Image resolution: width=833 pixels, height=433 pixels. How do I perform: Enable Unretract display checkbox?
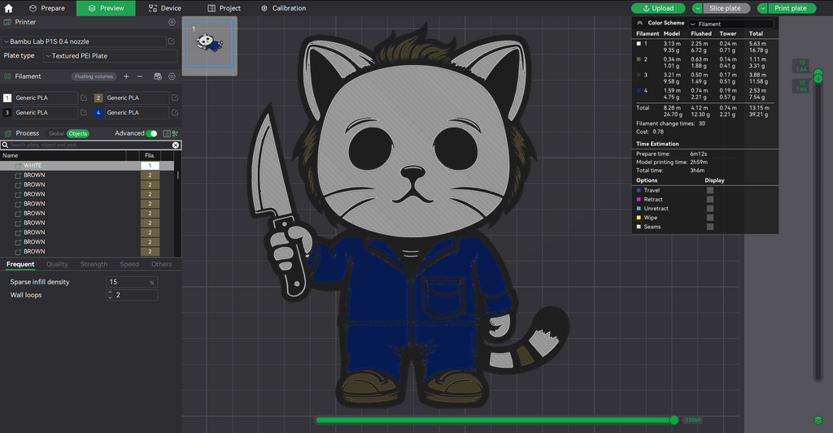[x=709, y=209]
